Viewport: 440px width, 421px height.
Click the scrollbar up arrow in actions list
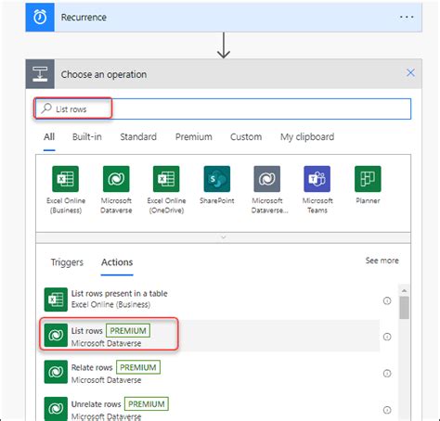[x=404, y=291]
